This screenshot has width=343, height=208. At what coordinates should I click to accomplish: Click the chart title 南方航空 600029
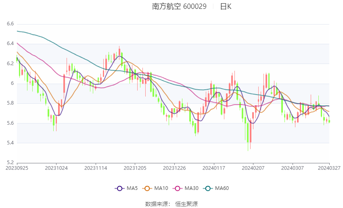click(179, 6)
